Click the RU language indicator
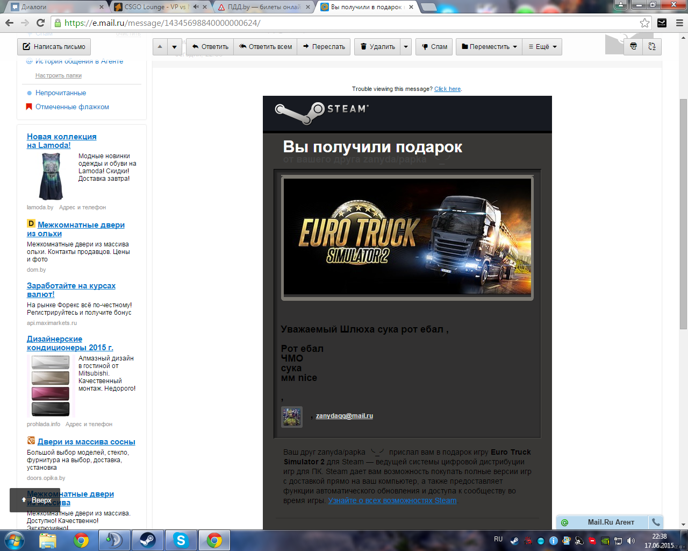The width and height of the screenshot is (688, 551). pos(498,539)
